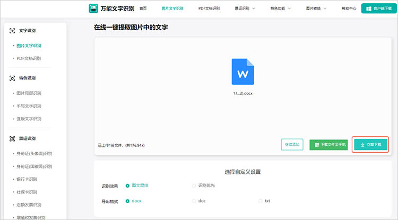
Task: Click the QR code icon on 下载文件至手机
Action: [317, 145]
